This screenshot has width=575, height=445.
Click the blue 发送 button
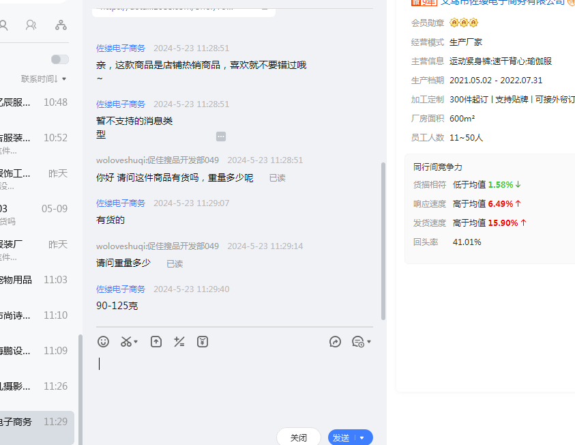point(342,437)
